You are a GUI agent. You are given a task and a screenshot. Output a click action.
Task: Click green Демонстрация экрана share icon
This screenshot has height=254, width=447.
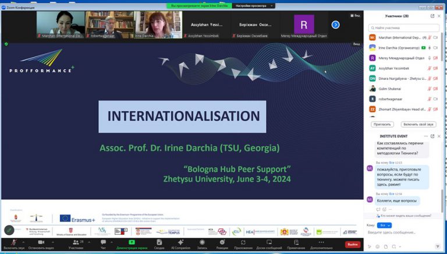point(132,243)
